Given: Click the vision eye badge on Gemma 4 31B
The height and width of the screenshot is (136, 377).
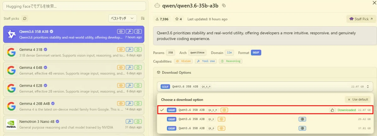Looking at the screenshot, I should (121, 49).
